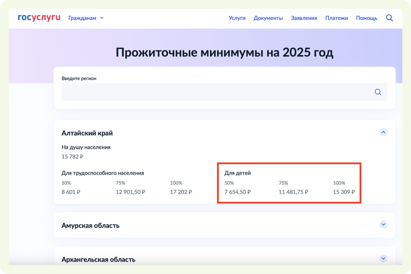Image resolution: width=411 pixels, height=274 pixels.
Task: Click the Алтайский край heading
Action: point(87,133)
